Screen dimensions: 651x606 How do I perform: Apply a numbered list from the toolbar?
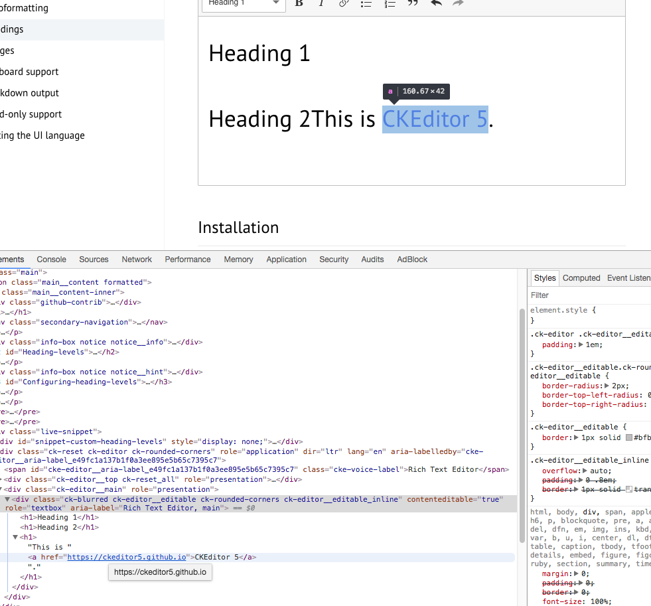(x=390, y=3)
